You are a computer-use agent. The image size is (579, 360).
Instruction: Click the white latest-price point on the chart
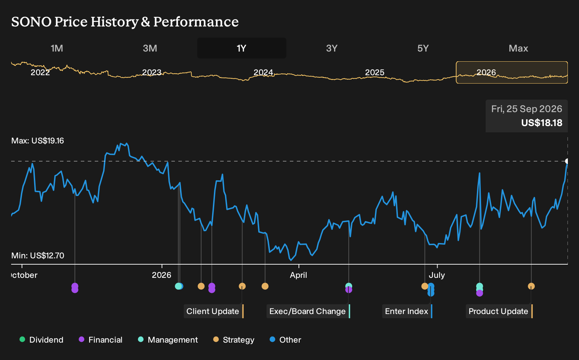coord(568,161)
